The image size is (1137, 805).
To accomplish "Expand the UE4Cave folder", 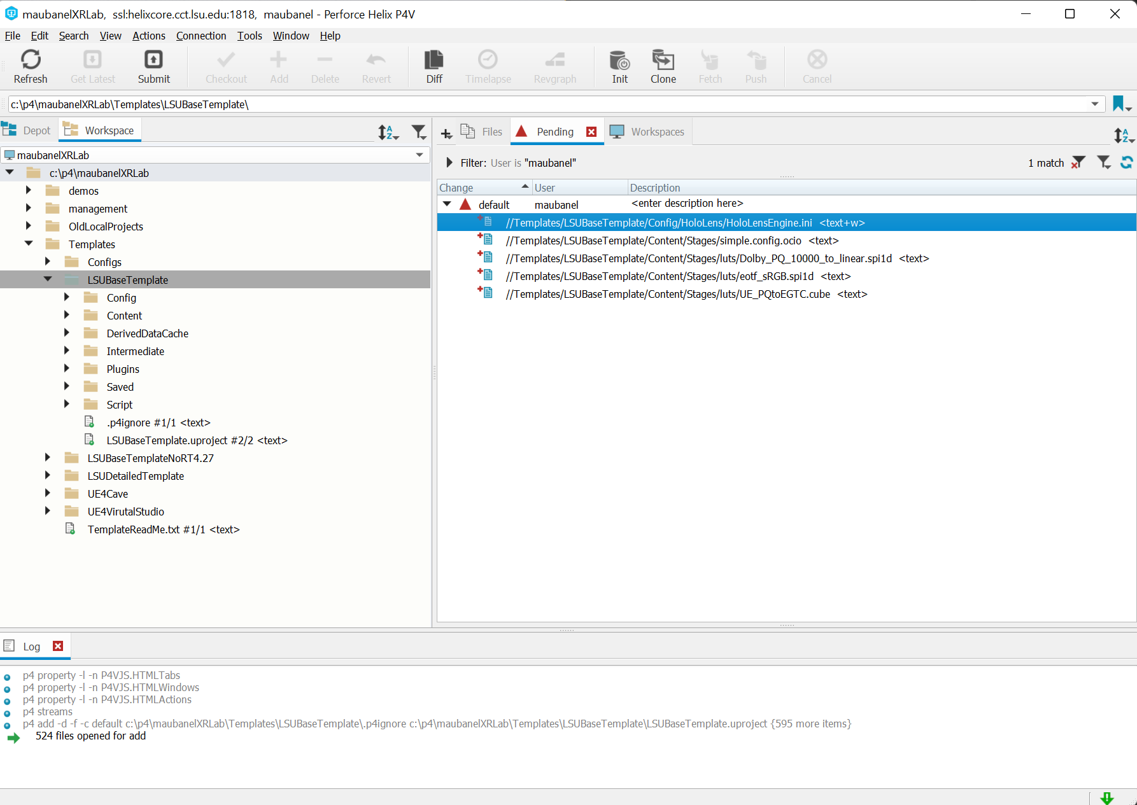I will click(47, 493).
